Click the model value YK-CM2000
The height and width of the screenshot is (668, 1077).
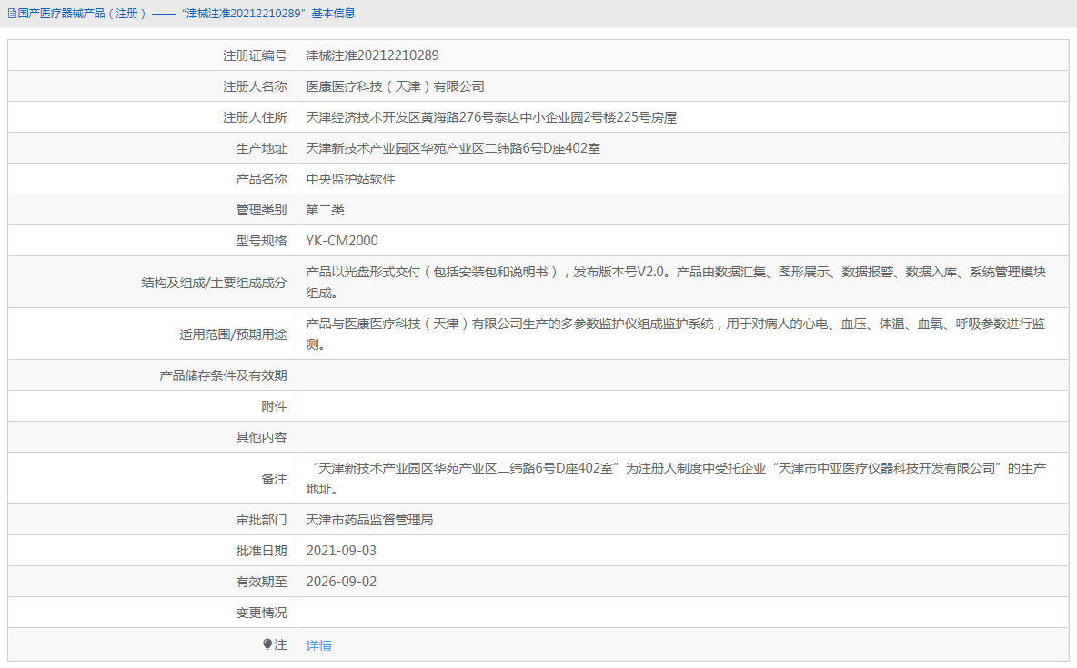342,241
